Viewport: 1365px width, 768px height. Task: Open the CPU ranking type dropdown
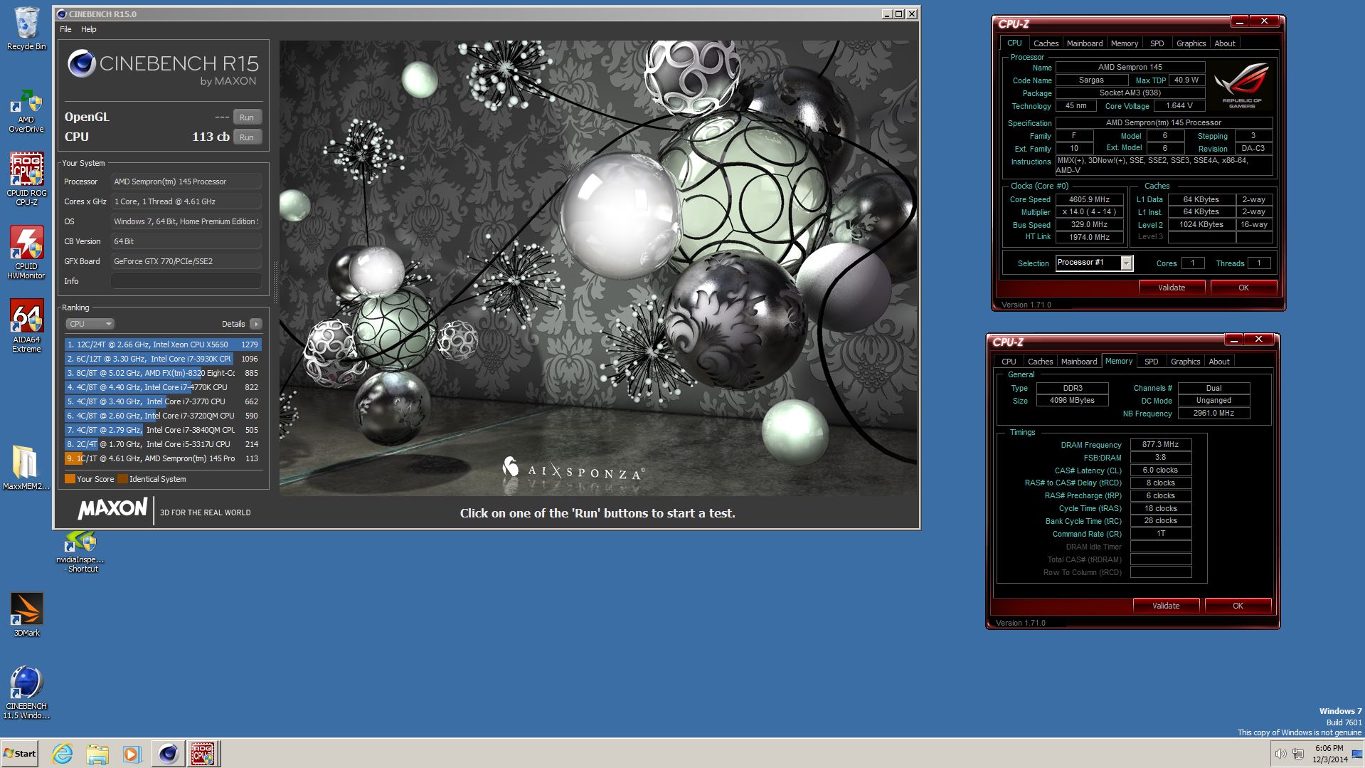90,324
